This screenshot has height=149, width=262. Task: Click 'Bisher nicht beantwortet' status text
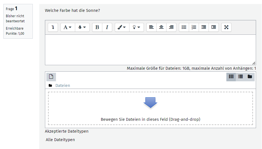(15, 19)
